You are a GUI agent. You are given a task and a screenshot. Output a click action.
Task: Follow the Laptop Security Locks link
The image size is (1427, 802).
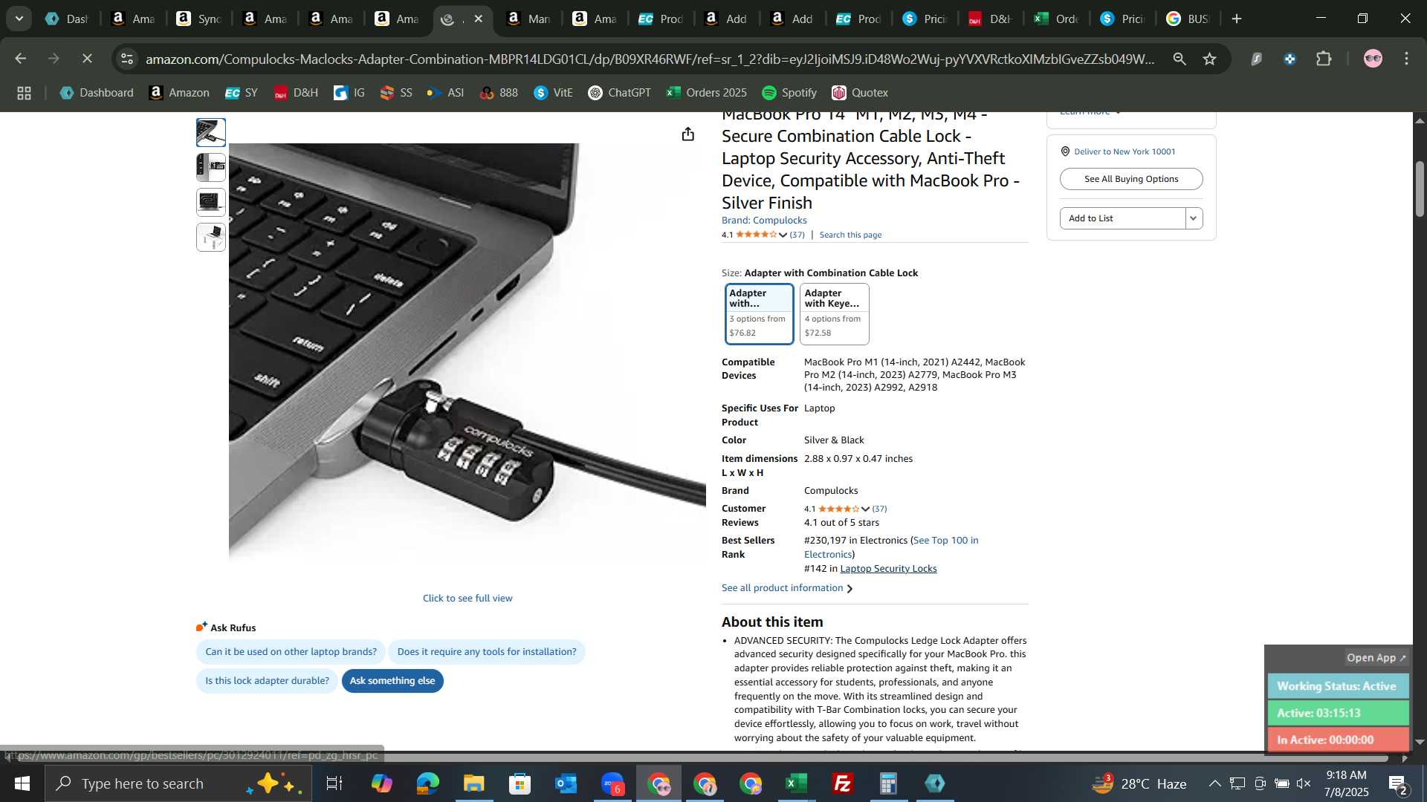[888, 569]
